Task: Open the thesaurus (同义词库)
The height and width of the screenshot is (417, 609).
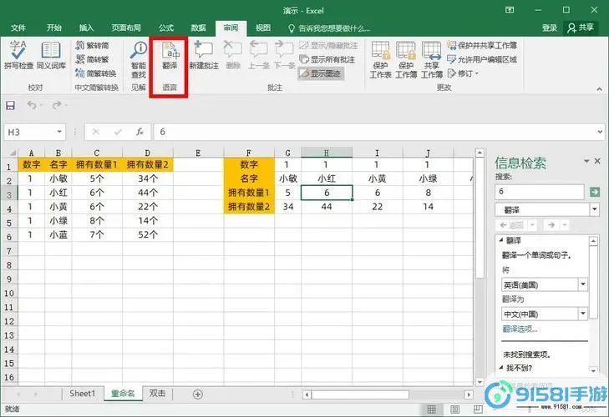Action: point(51,56)
